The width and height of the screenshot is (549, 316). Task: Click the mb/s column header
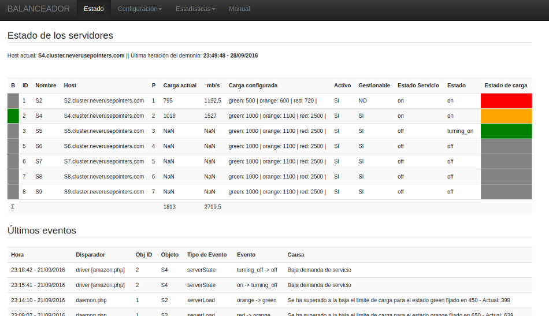pos(213,85)
